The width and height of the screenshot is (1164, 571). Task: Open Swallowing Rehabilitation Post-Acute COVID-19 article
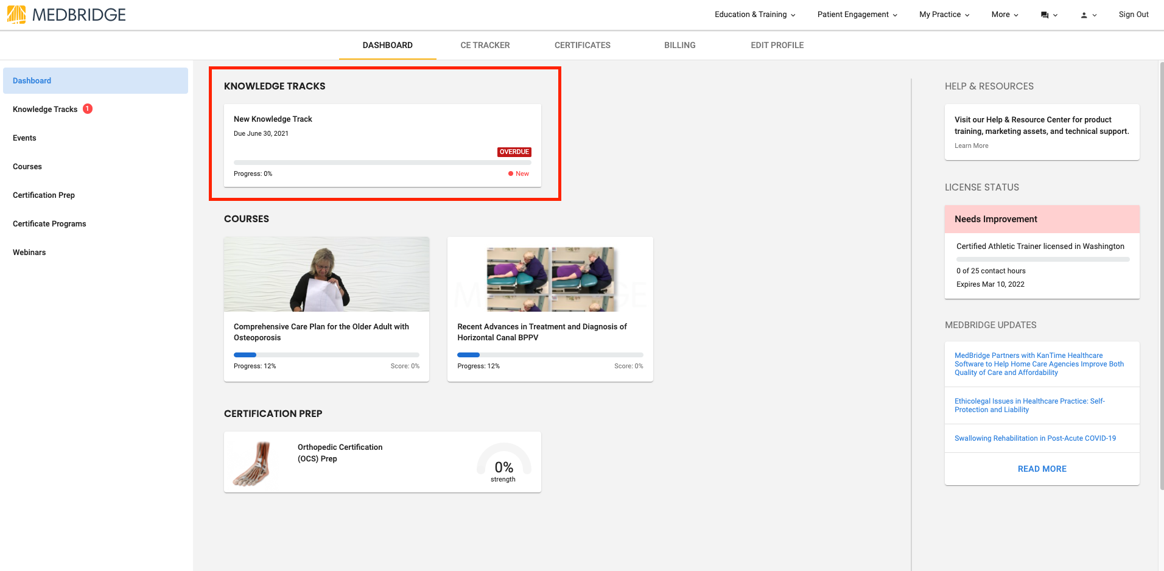(1035, 438)
